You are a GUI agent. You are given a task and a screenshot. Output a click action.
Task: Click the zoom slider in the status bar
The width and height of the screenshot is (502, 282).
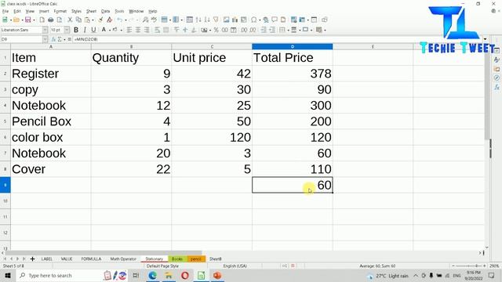469,266
